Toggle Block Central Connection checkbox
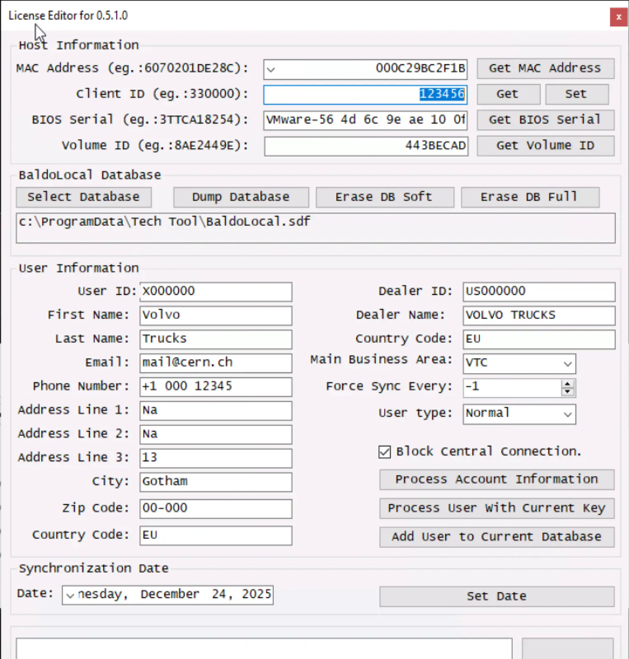 385,452
